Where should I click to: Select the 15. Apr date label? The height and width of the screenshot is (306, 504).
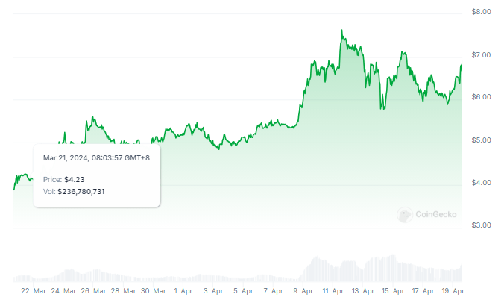(393, 290)
